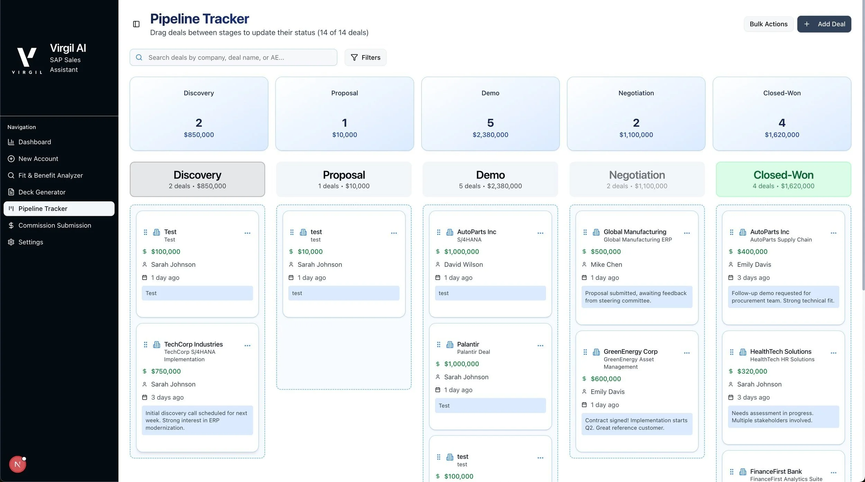Click the Proposal summary card showing $10,000
Viewport: 865px width, 482px height.
(x=345, y=113)
